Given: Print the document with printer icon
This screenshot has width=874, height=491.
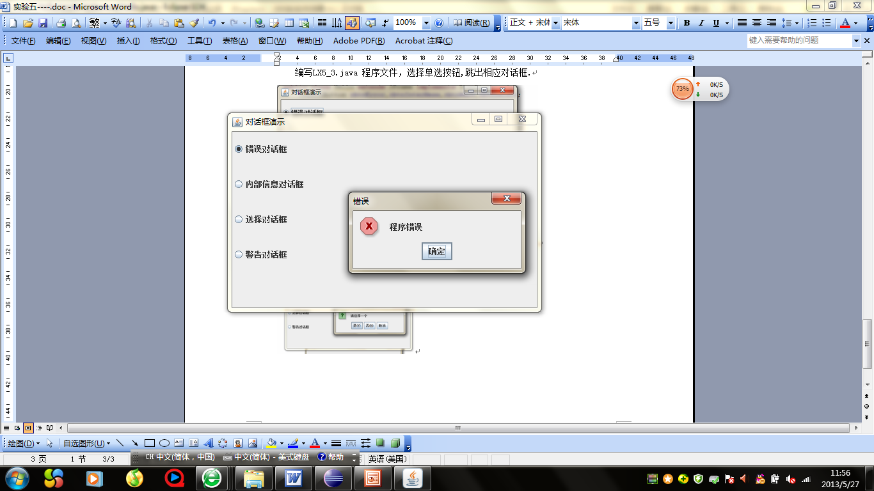Looking at the screenshot, I should coord(61,23).
